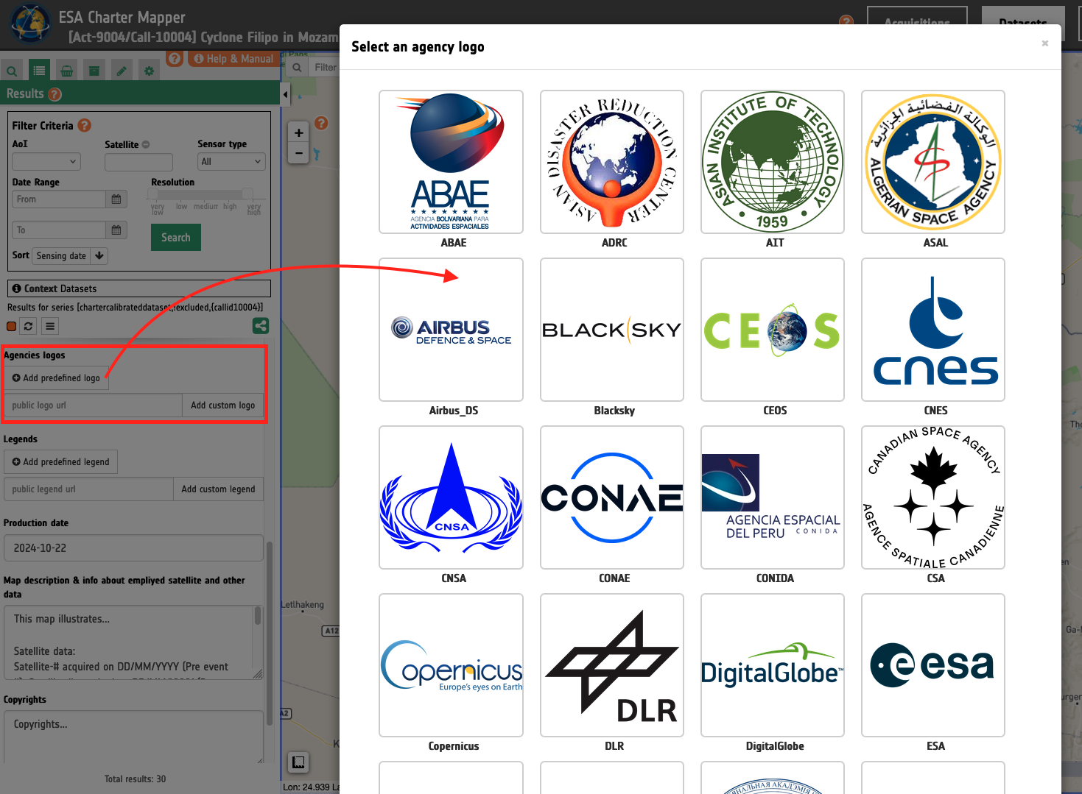Click the Production date field

(x=133, y=548)
